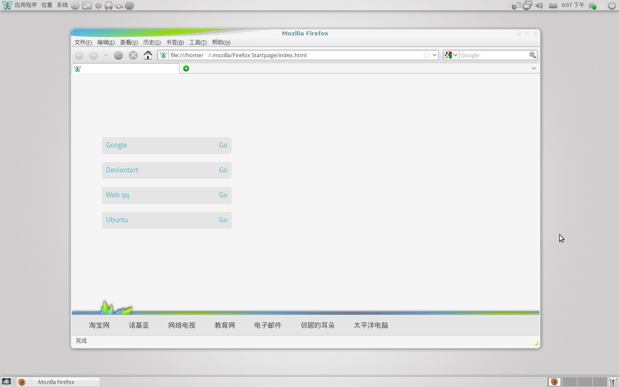The height and width of the screenshot is (387, 619).
Task: Open the 编辑(E) menu
Action: pyautogui.click(x=106, y=42)
